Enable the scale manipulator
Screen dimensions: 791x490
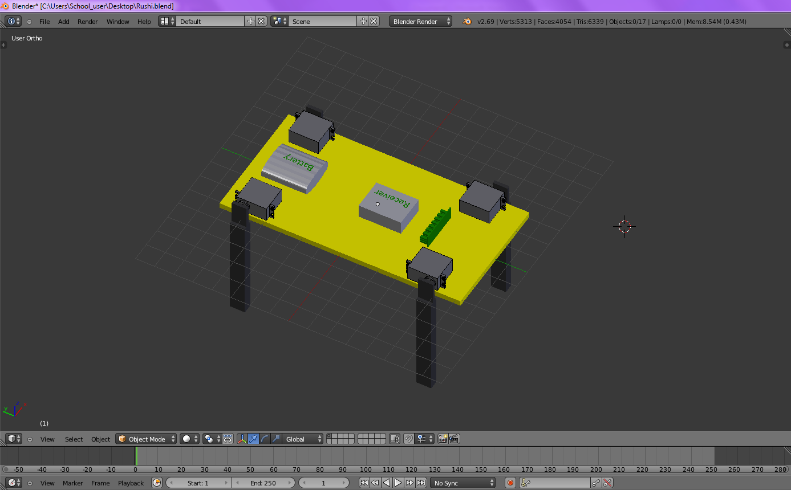(x=276, y=439)
